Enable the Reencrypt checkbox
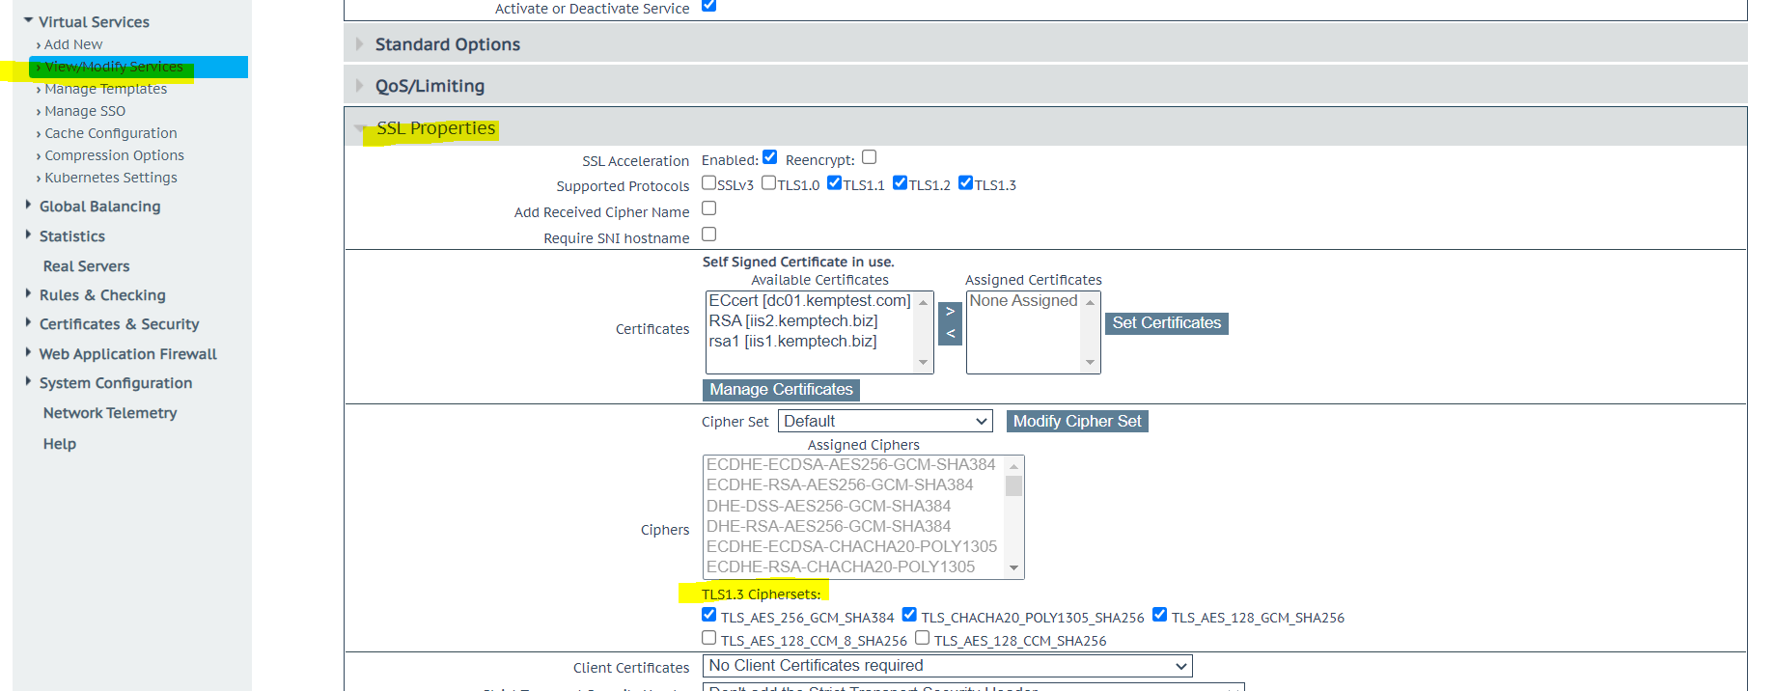The image size is (1775, 691). pos(869,157)
